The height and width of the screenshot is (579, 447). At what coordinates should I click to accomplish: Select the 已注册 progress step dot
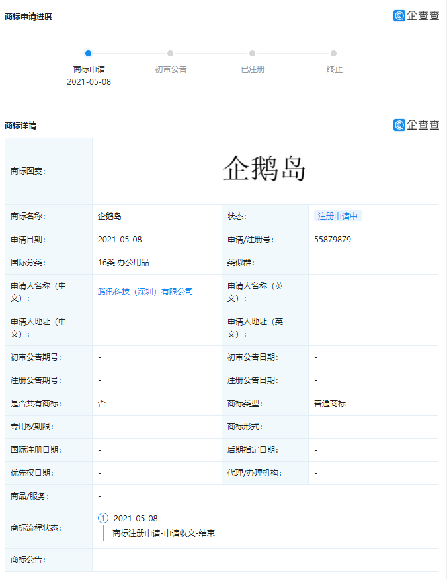click(252, 54)
